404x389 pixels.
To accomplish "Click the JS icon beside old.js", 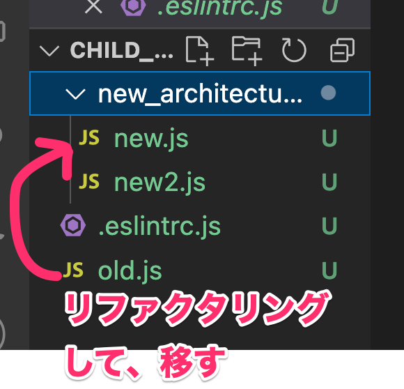I will [73, 270].
